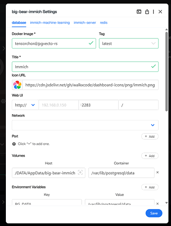Open the terminal and logs icon

(x=139, y=12)
